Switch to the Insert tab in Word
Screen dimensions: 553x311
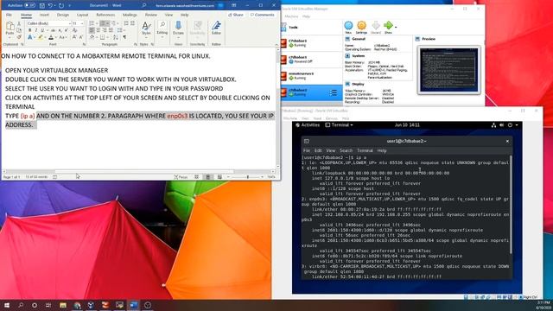tap(44, 15)
